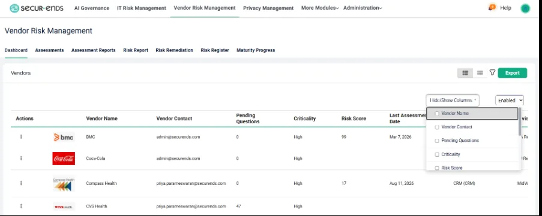Open actions menu for CVS Health row
542x216 pixels.
(21, 206)
